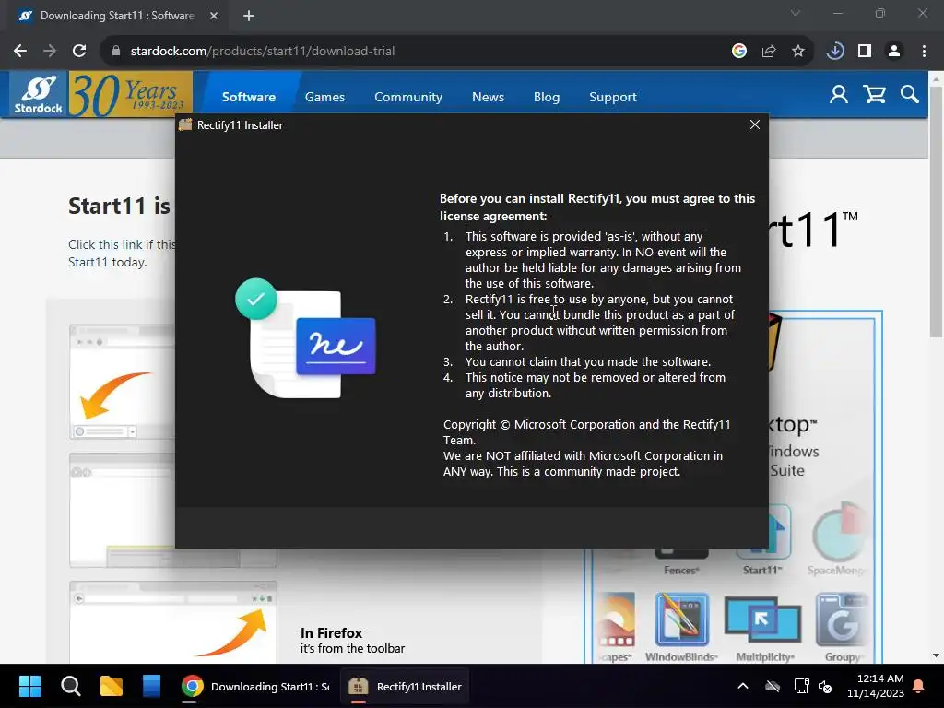Viewport: 944px width, 708px height.
Task: Toggle Chrome side panel icon
Action: 865,52
